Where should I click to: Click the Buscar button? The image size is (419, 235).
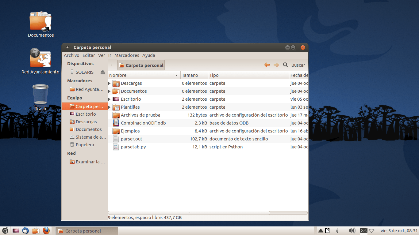(298, 65)
